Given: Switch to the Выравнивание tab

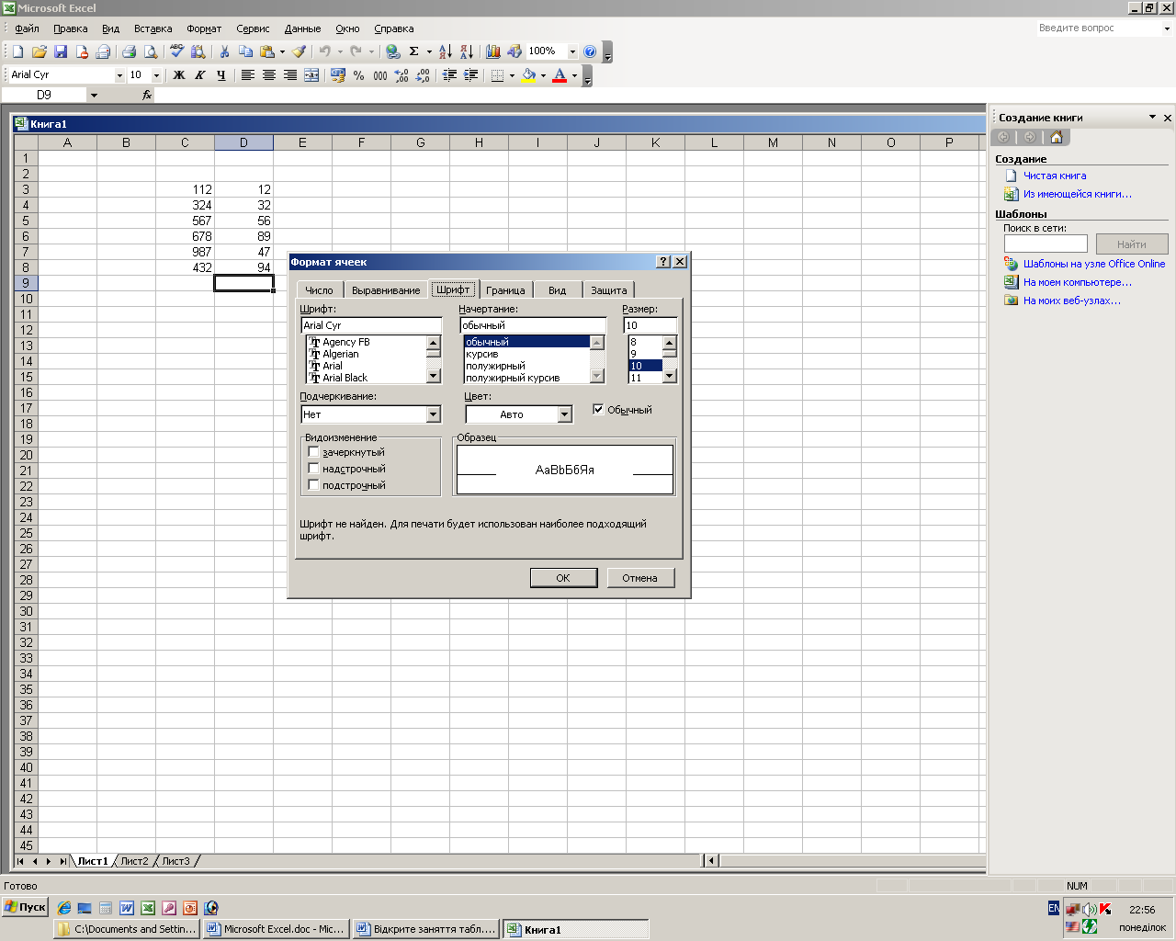Looking at the screenshot, I should [x=386, y=290].
